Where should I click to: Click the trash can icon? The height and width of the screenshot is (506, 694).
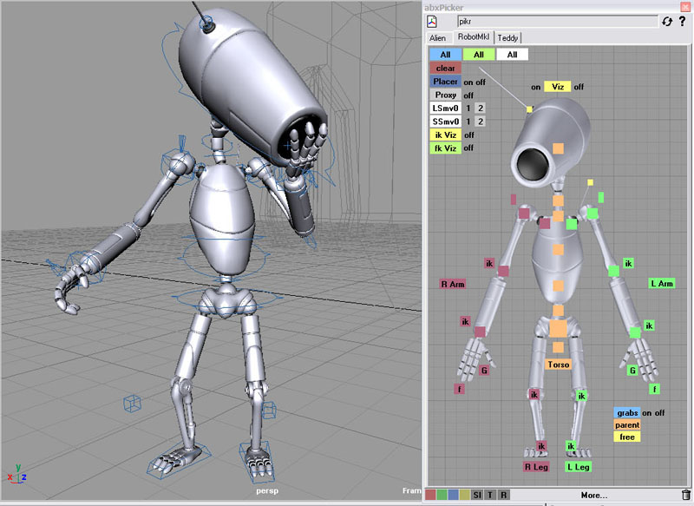pyautogui.click(x=686, y=495)
